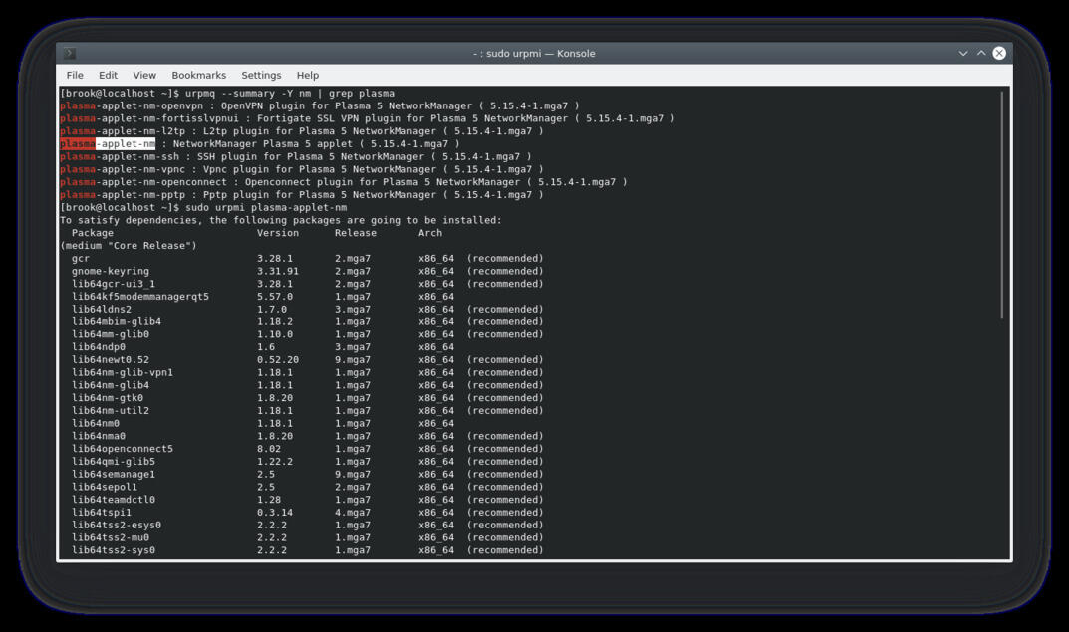The width and height of the screenshot is (1069, 632).
Task: Click the lib64nm-util2 package name
Action: coord(111,411)
